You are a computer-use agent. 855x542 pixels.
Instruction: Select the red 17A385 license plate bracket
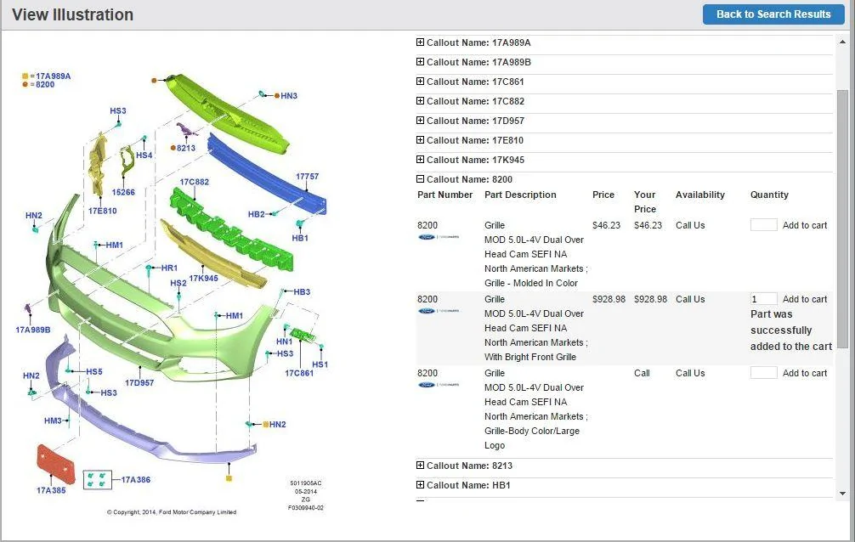click(x=55, y=464)
